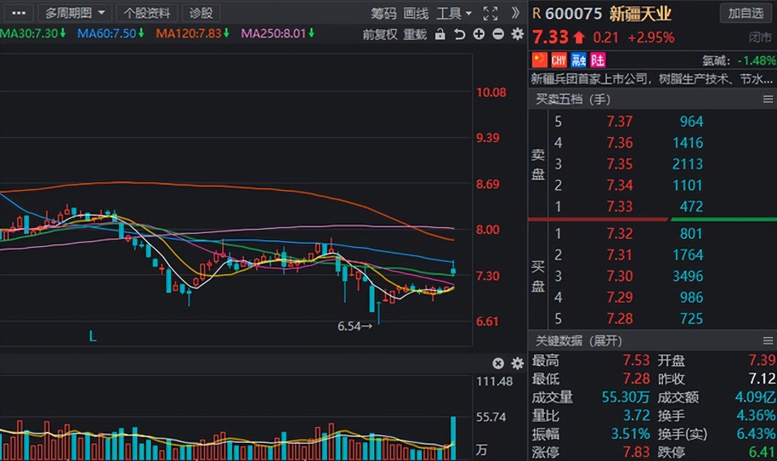Click the CHY currency badge
777x461 pixels.
558,59
